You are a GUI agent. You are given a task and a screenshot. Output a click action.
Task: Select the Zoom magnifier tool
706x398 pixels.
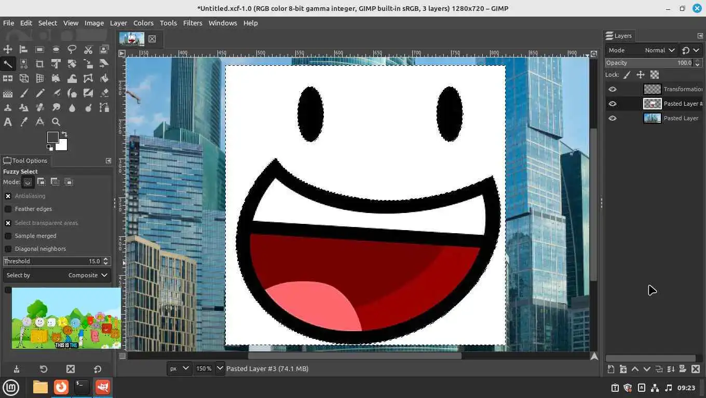tap(56, 122)
